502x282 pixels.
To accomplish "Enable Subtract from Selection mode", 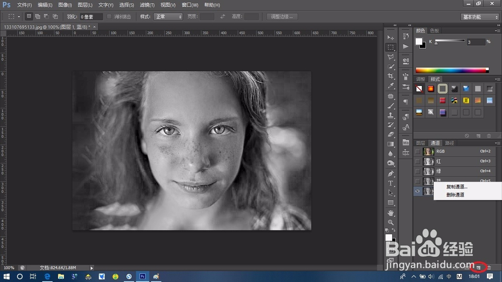I will [x=46, y=17].
